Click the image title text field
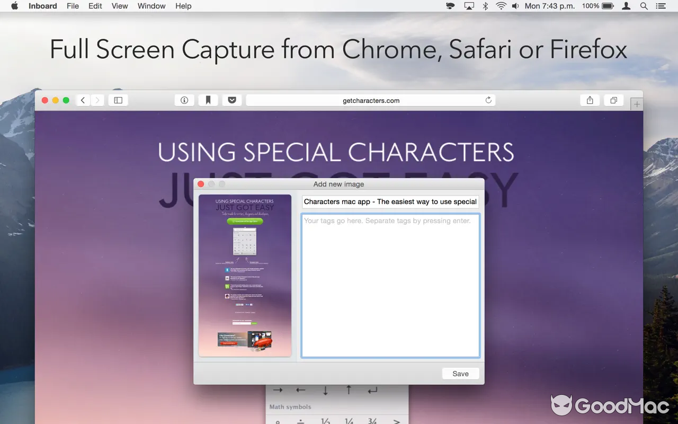The width and height of the screenshot is (678, 424). pos(390,202)
